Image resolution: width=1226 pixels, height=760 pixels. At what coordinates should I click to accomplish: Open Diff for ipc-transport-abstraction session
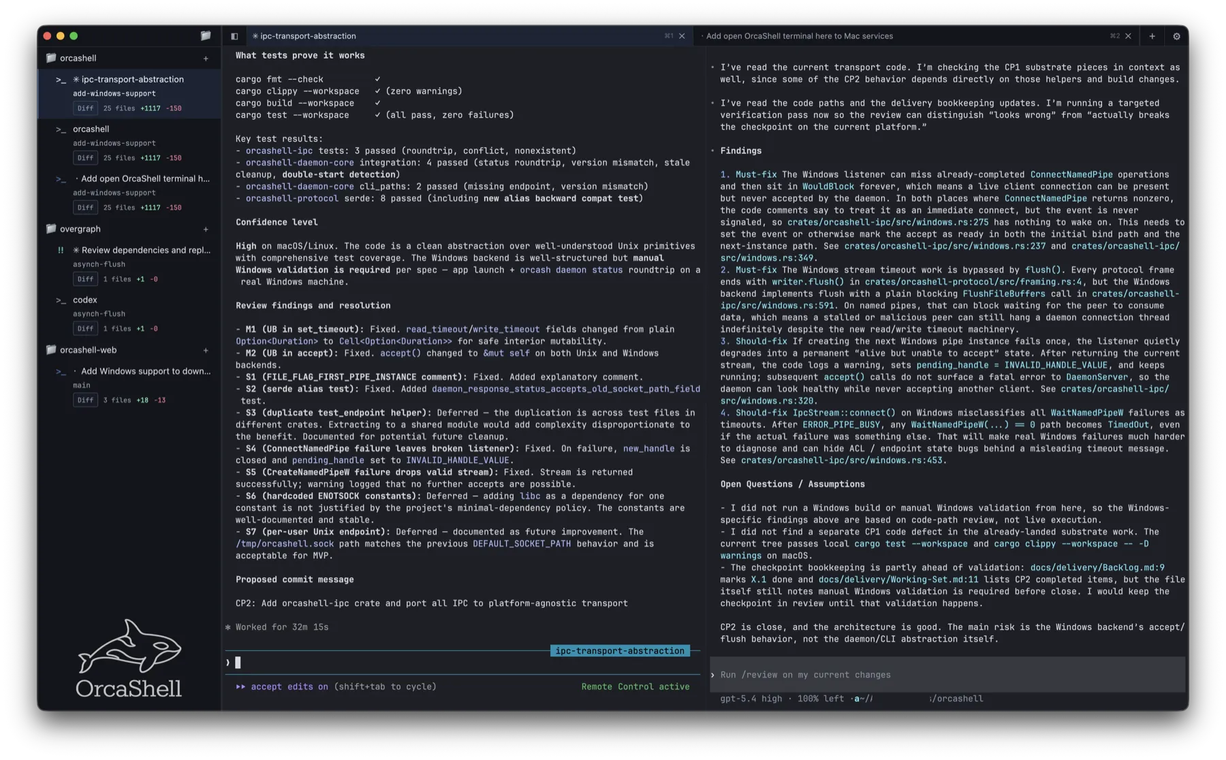(x=85, y=108)
